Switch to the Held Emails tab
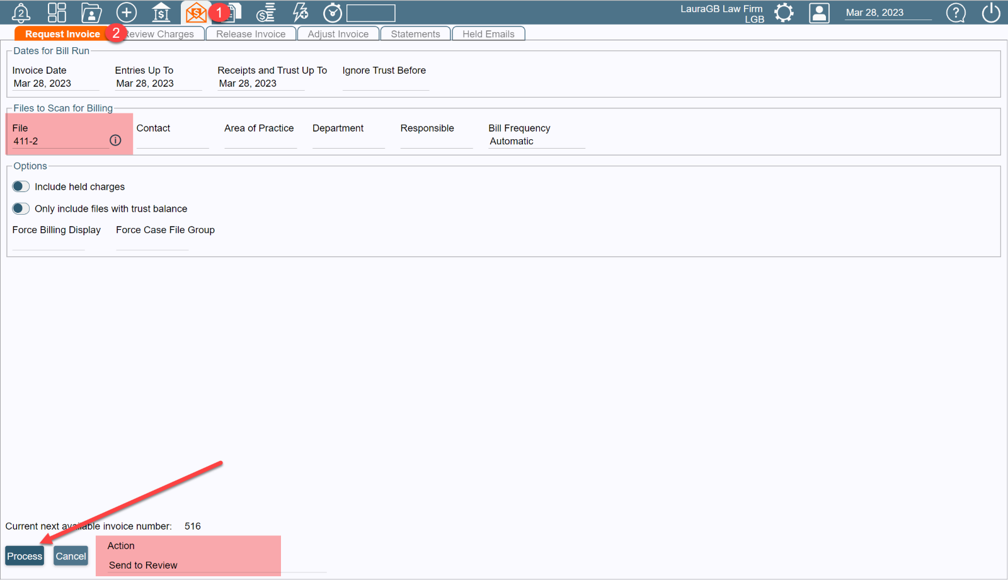 488,33
